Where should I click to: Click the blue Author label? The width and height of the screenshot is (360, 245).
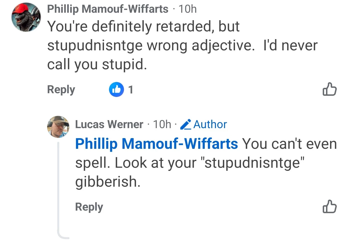coord(210,124)
